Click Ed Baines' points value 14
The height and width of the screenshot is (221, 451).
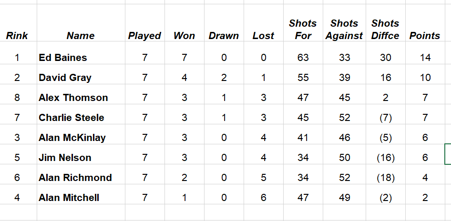[x=425, y=58]
